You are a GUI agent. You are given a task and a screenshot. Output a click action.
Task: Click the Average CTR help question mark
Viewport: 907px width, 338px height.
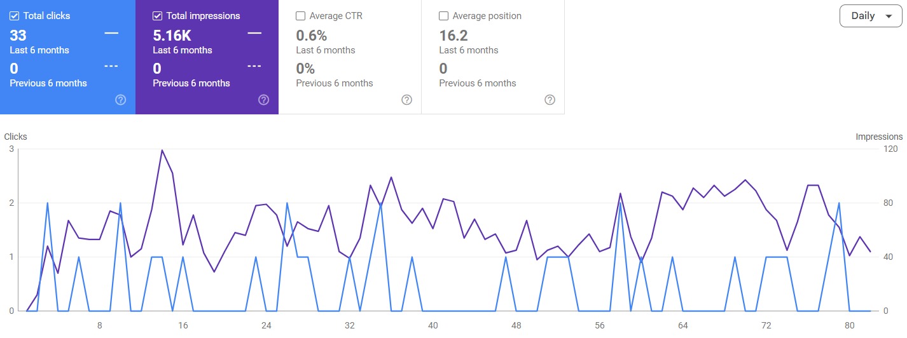point(406,100)
